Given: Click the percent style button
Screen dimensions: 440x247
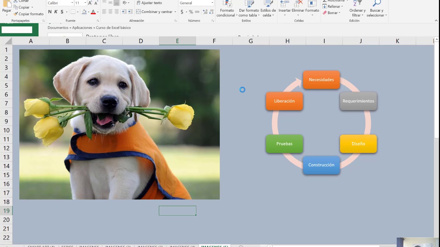Looking at the screenshot, I should [191, 12].
